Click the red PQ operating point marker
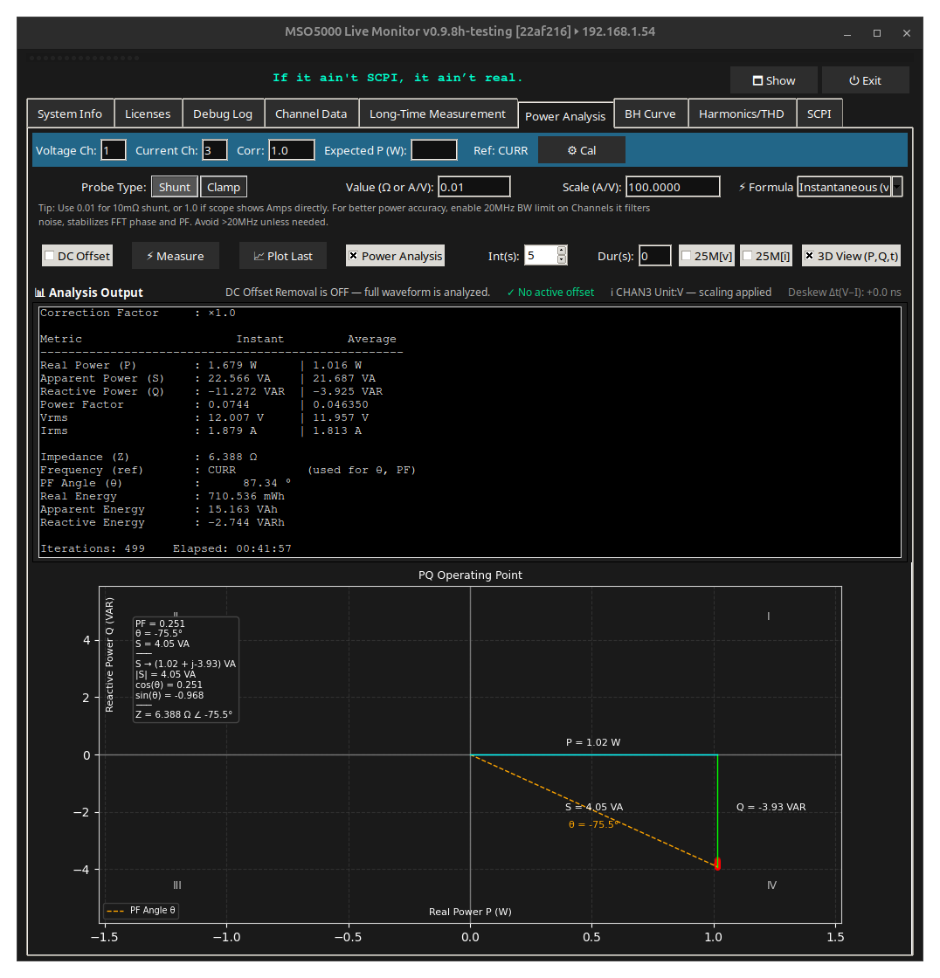 (x=717, y=864)
